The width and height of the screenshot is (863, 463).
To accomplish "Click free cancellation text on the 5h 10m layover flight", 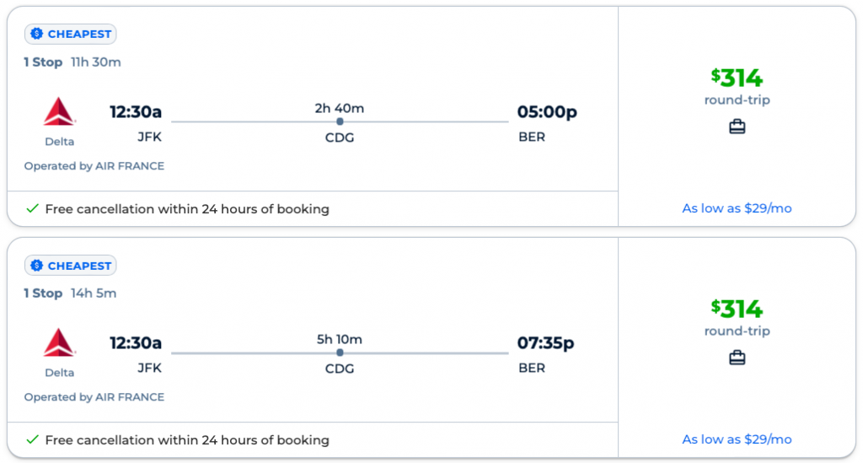I will point(186,440).
